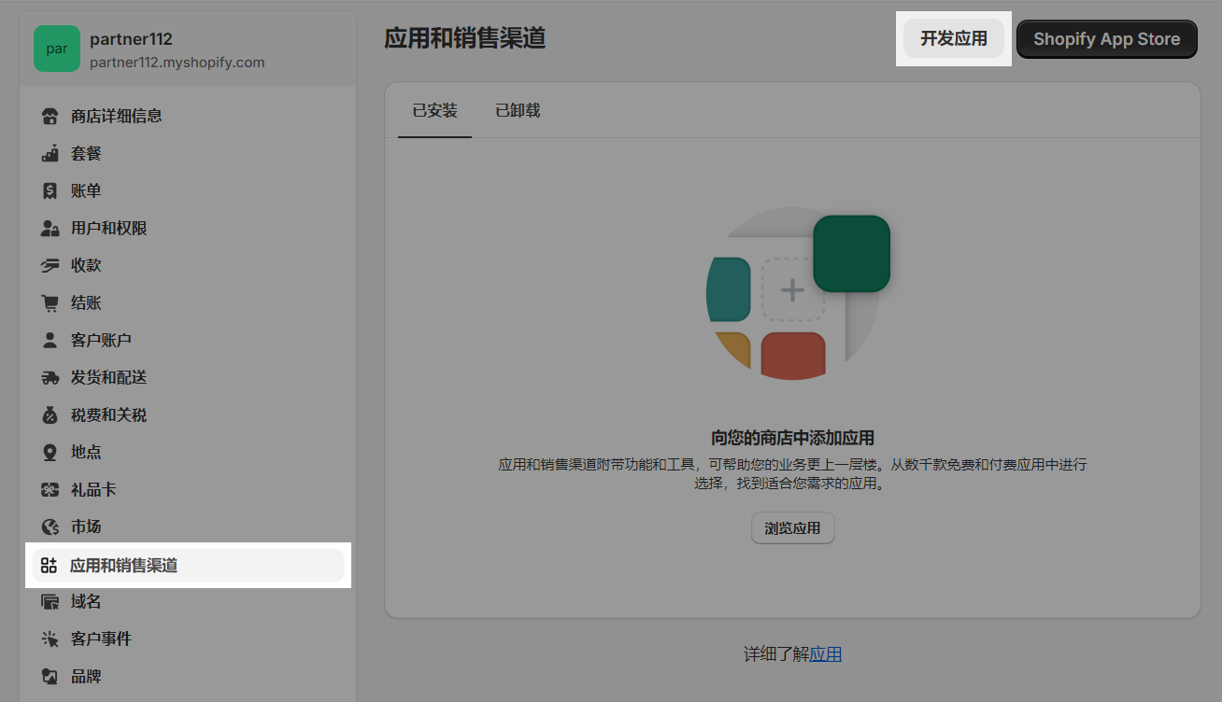
Task: Click the 品牌 brand image icon
Action: [50, 676]
